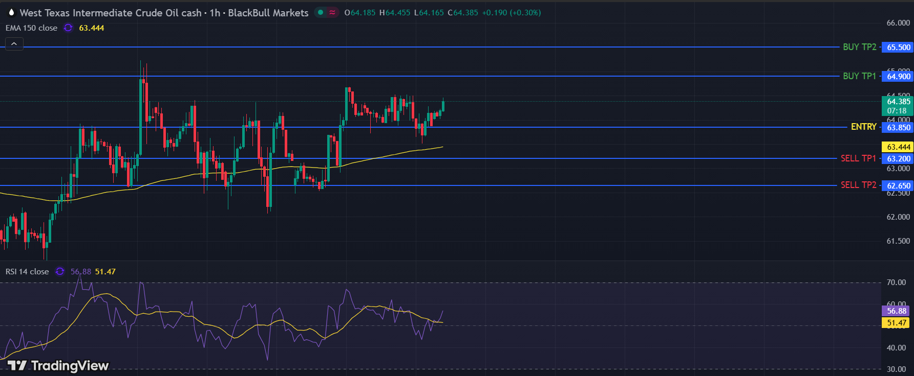The image size is (914, 376).
Task: Click the RSI 14 purple refresh icon
Action: (x=60, y=271)
